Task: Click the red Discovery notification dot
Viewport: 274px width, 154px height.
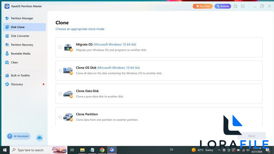Action: 43,84
